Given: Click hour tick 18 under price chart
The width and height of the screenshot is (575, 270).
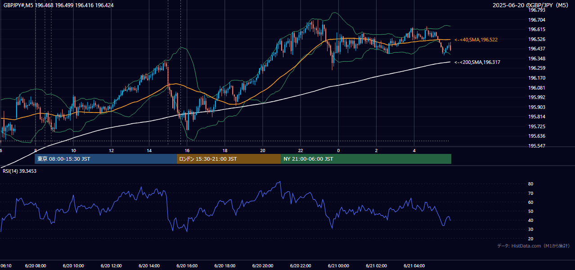Looking at the screenshot, I should [x=225, y=150].
